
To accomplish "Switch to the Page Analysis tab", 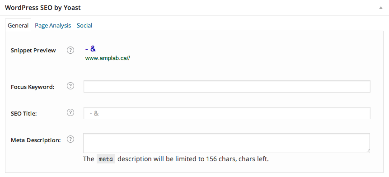I will (53, 26).
